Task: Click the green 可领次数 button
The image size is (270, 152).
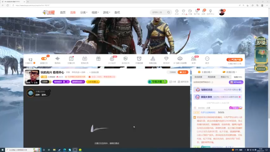Action: coord(157,82)
